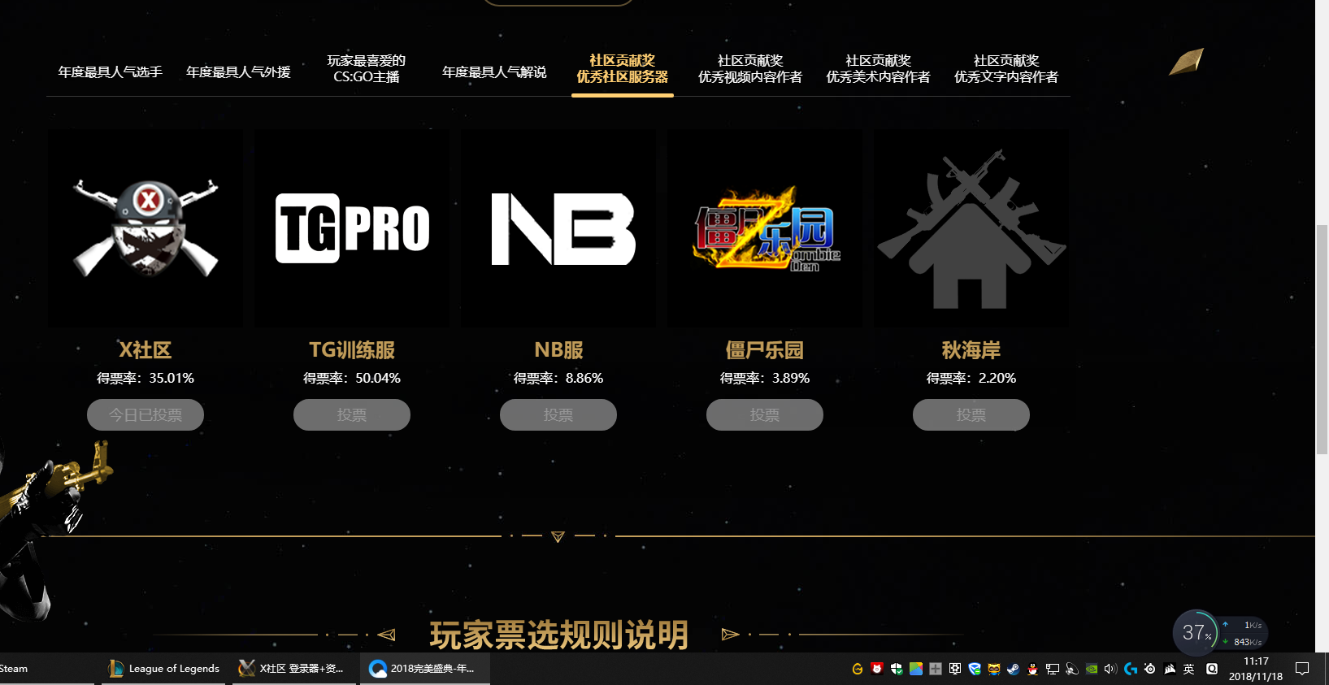Screen dimensions: 1329x685
Task: Vote for 僵尸乐园
Action: click(765, 414)
